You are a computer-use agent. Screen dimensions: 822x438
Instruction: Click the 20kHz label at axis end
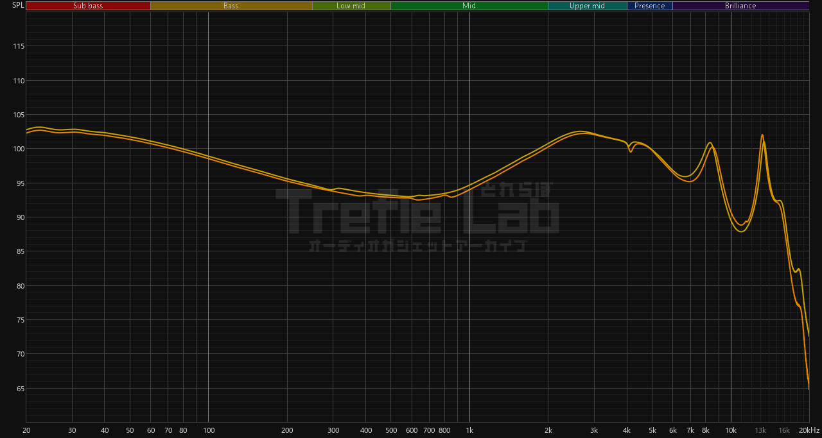(807, 430)
